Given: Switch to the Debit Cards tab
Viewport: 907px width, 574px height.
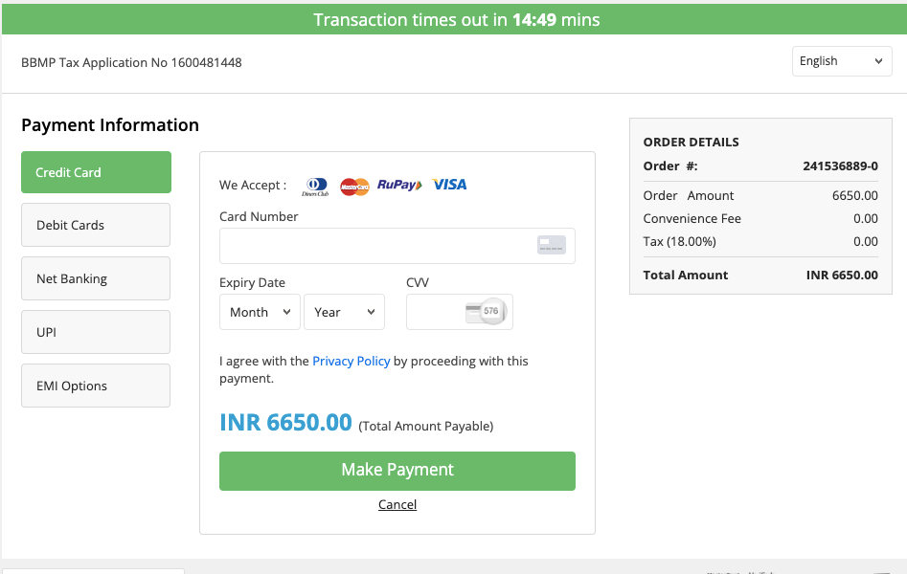Looking at the screenshot, I should [x=95, y=225].
